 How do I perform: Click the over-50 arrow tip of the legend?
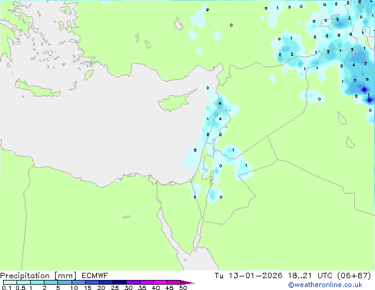(187, 282)
